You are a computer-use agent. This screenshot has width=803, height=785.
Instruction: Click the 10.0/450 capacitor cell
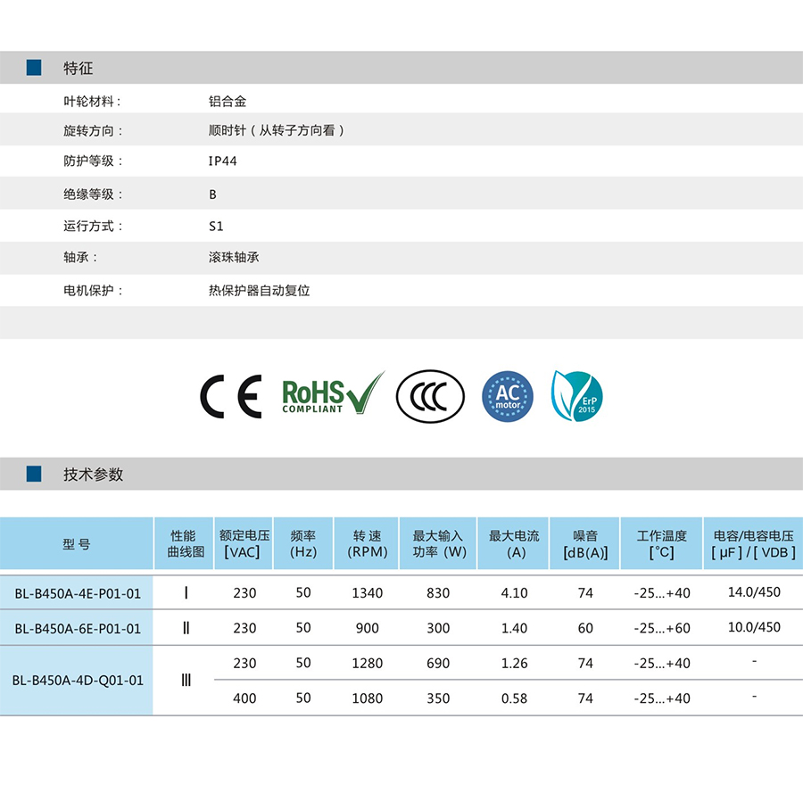[754, 627]
